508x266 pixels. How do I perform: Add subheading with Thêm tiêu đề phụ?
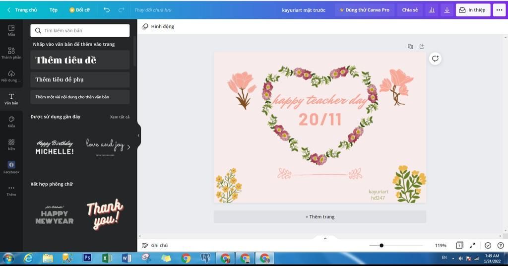tap(80, 79)
